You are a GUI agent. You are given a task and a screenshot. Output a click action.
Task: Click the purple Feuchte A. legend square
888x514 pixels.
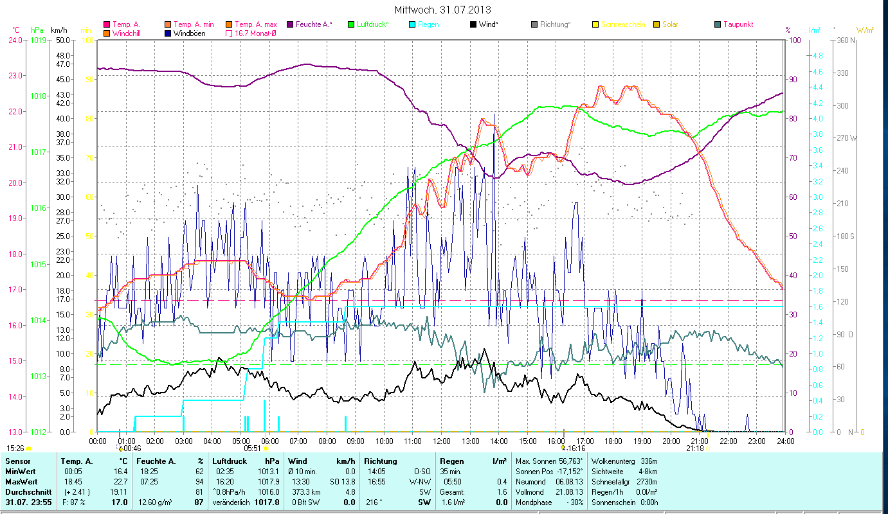tap(289, 24)
